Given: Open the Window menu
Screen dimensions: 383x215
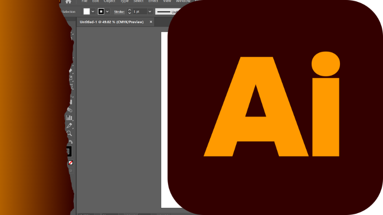Looking at the screenshot, I should (183, 1).
